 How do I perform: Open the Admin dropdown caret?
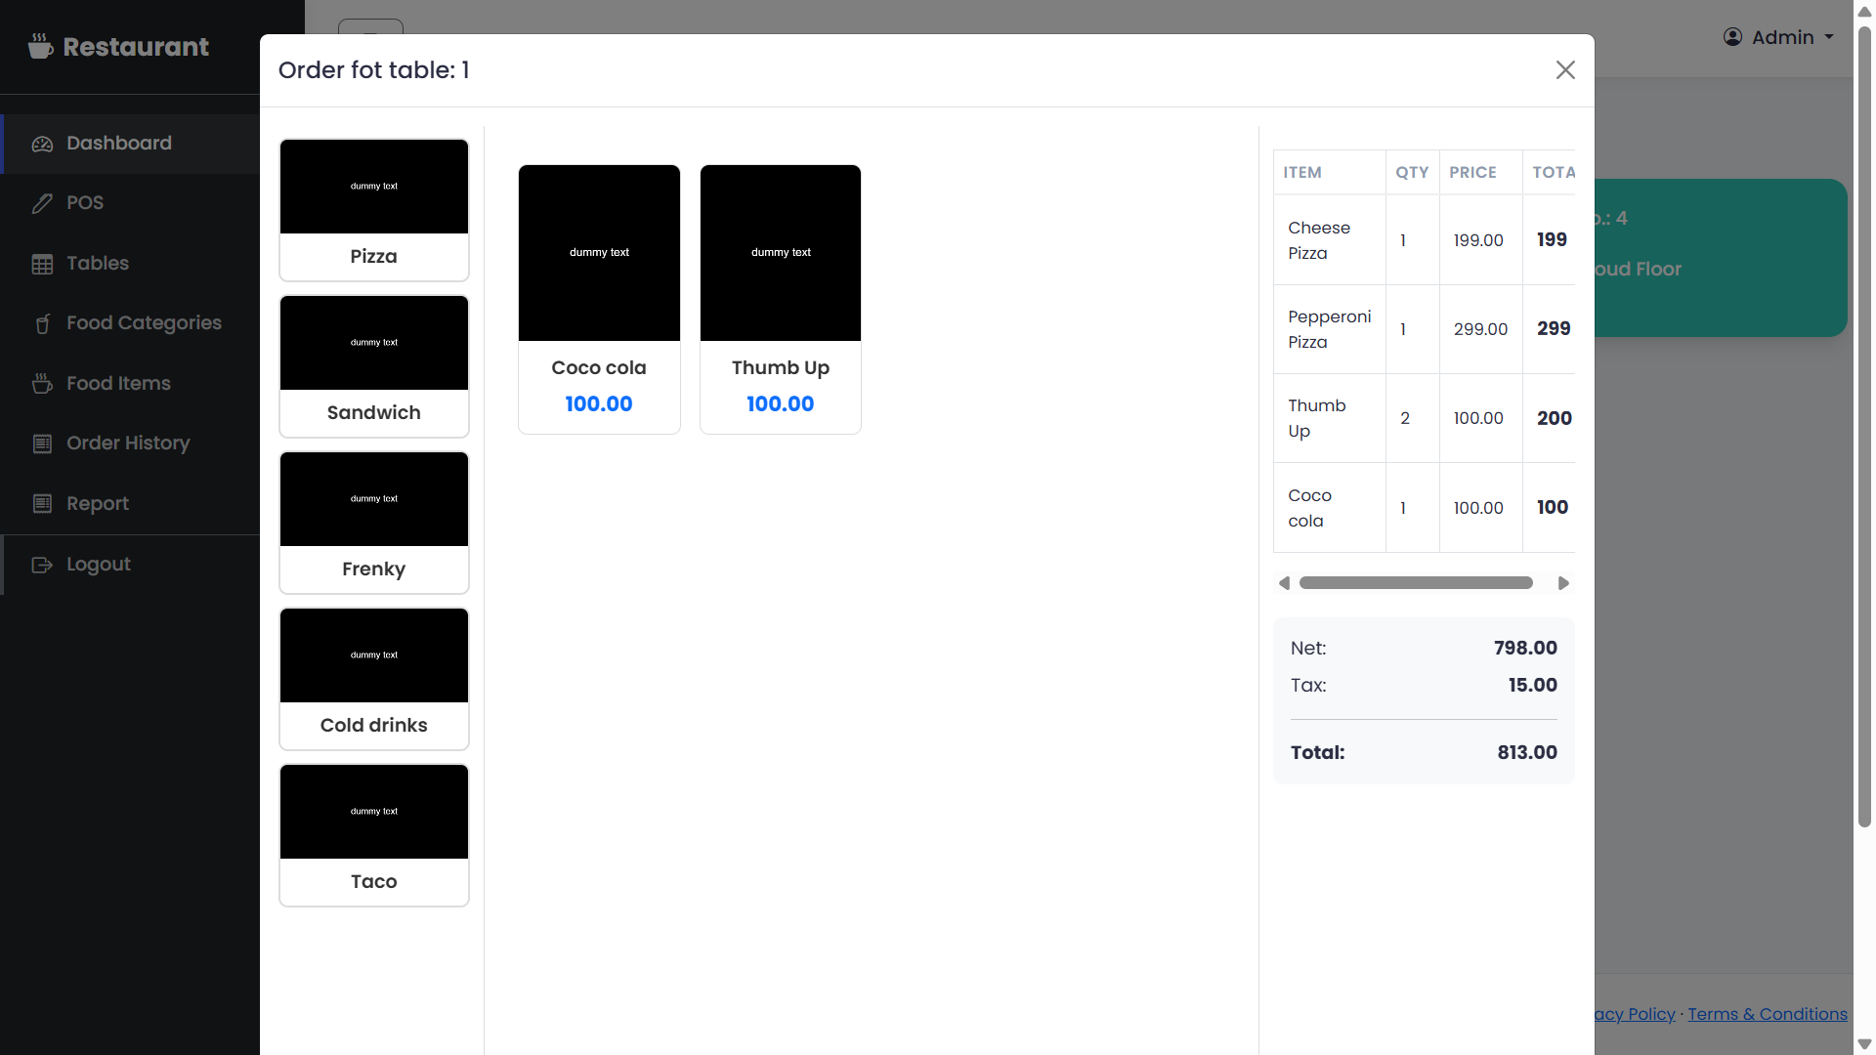click(1828, 37)
